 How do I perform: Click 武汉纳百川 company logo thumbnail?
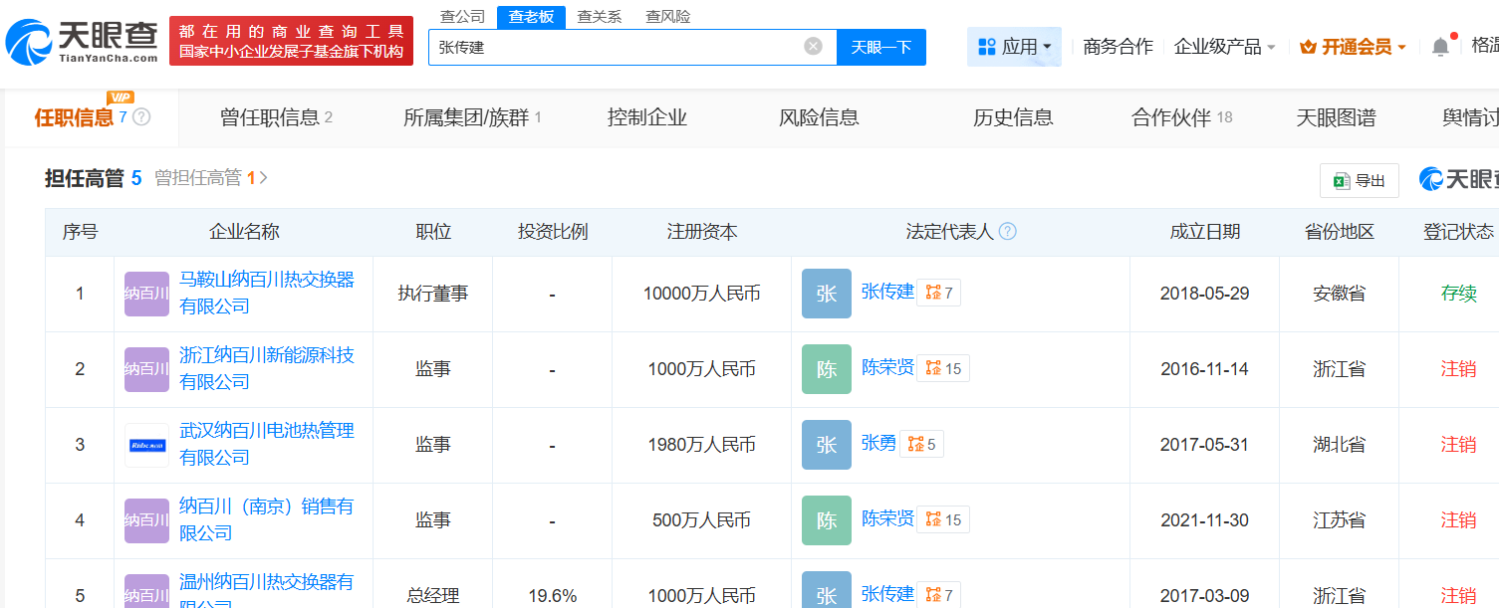coord(146,445)
